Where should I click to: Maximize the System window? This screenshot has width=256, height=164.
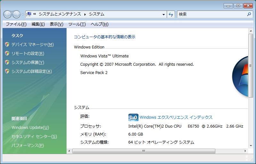click(x=238, y=6)
